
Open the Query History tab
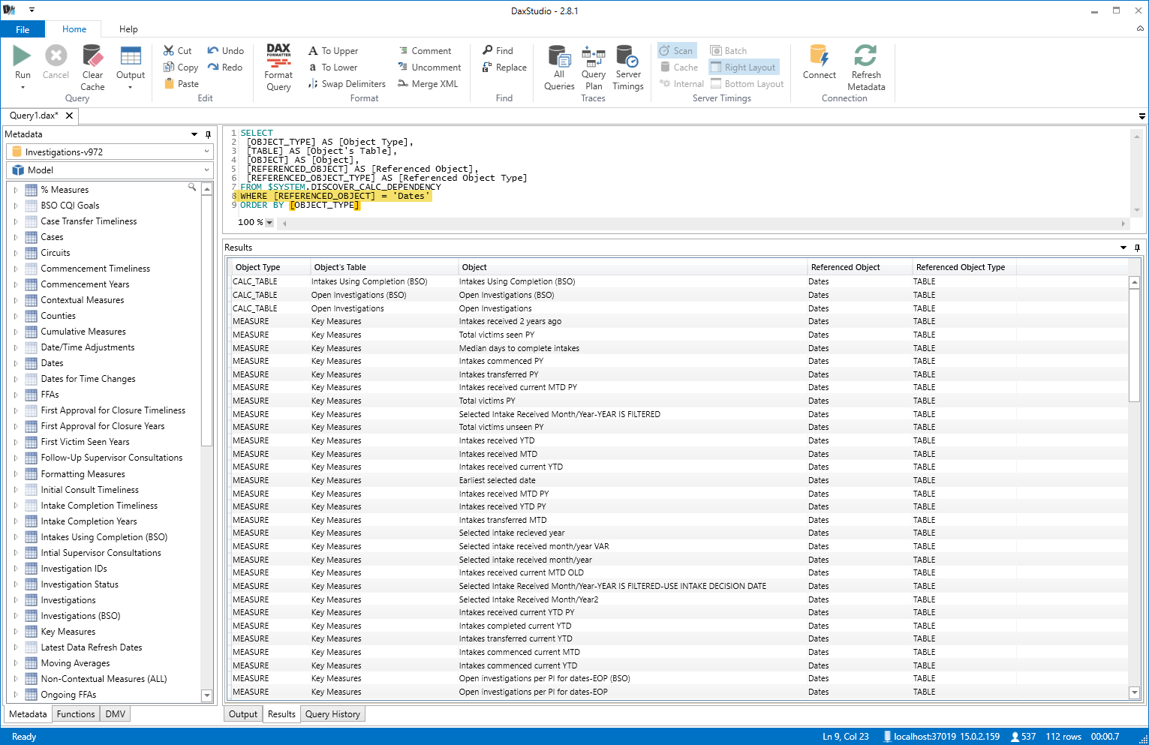point(332,713)
